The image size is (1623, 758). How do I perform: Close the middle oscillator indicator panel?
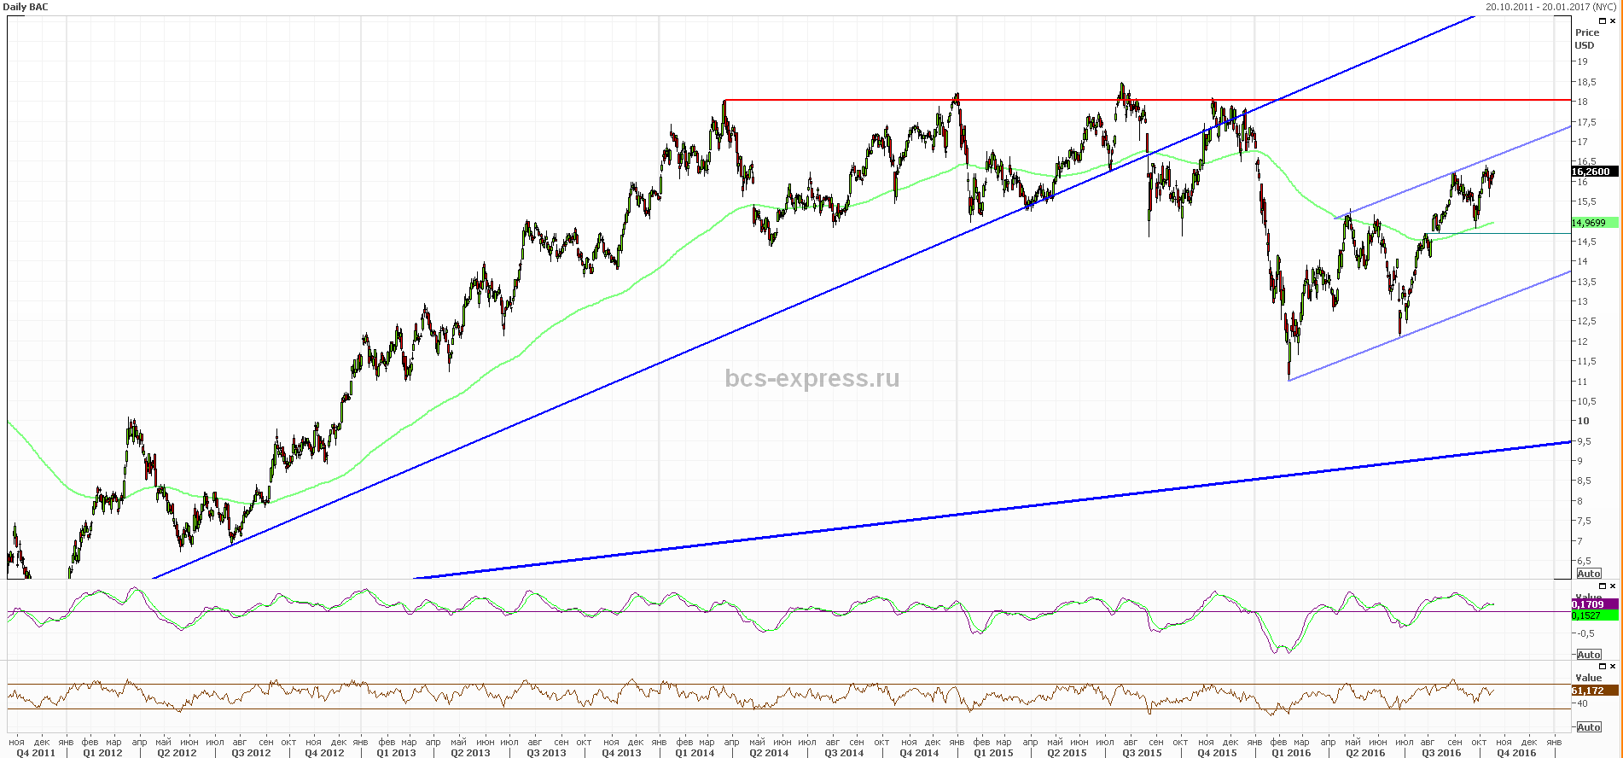coord(1612,586)
